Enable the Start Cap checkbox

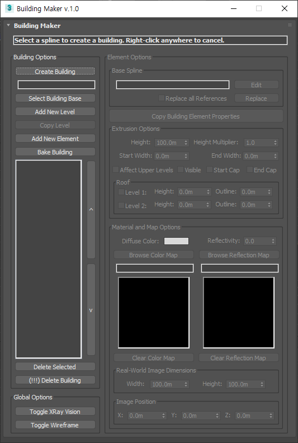209,169
